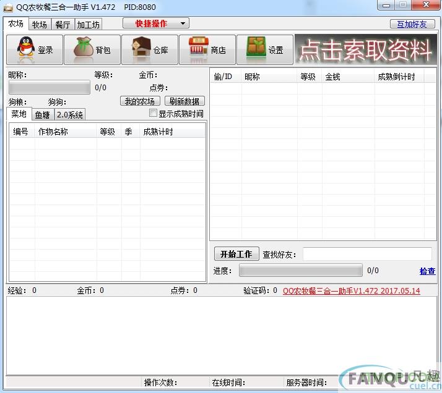Click the 检查 link

click(x=427, y=271)
